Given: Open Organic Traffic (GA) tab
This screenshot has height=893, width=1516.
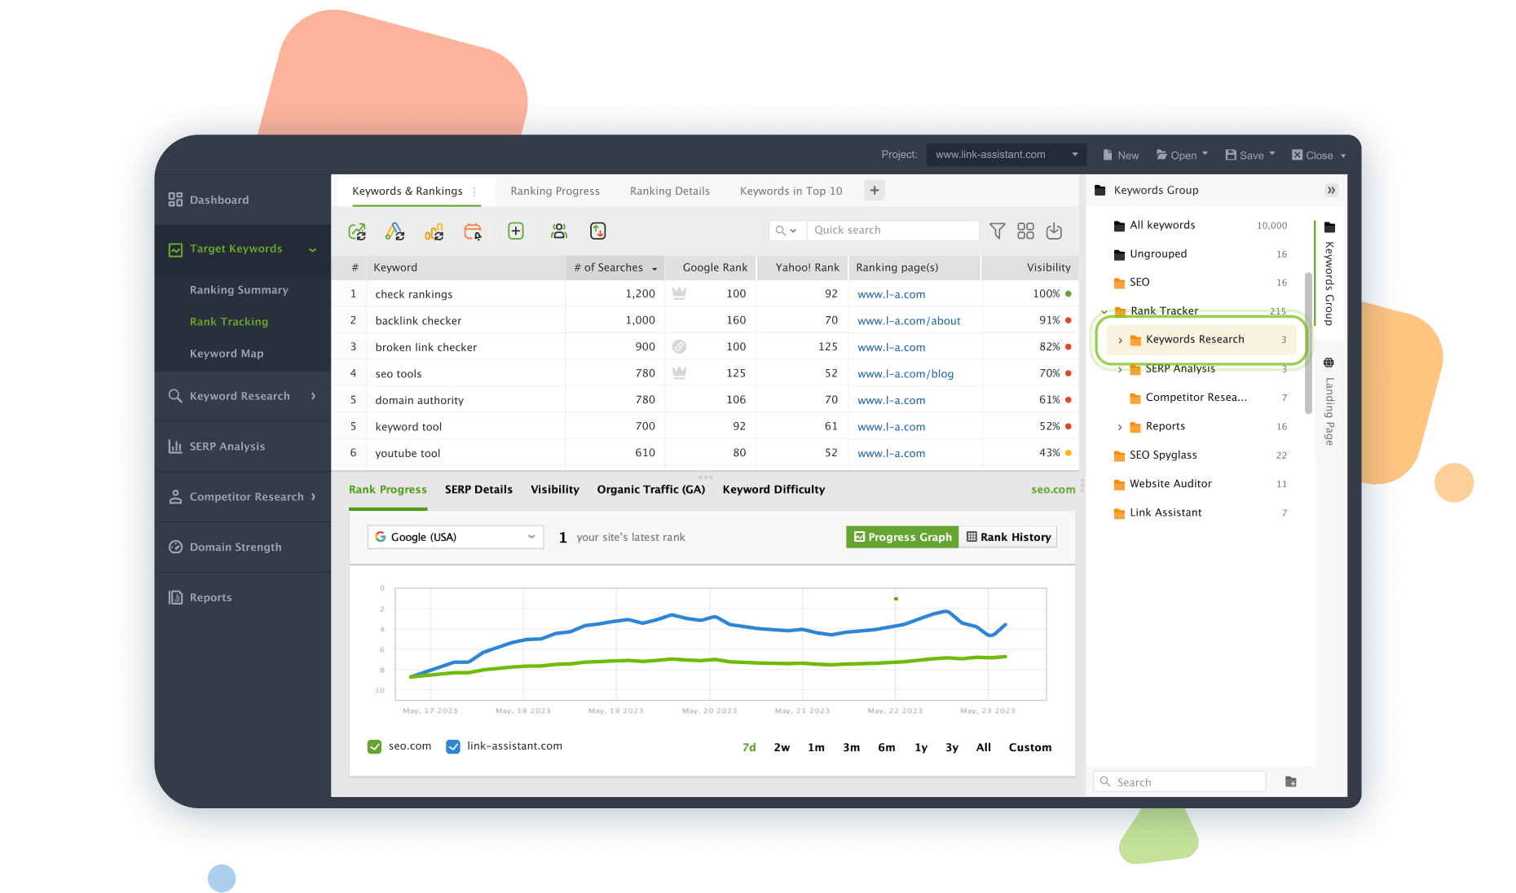Looking at the screenshot, I should pyautogui.click(x=650, y=490).
